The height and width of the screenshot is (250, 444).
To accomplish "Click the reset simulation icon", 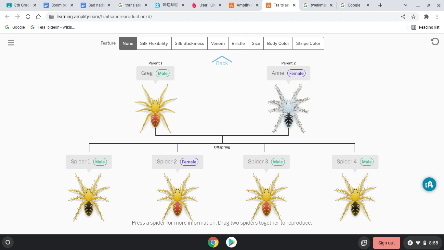I will (435, 41).
